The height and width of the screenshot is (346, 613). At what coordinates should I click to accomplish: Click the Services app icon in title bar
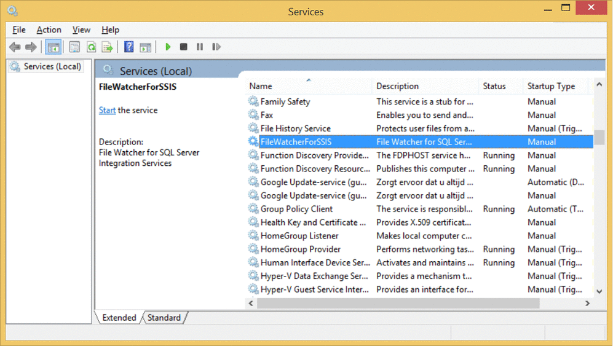[x=12, y=10]
